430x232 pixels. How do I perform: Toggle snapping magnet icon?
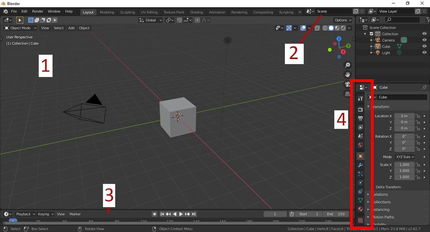click(x=179, y=20)
